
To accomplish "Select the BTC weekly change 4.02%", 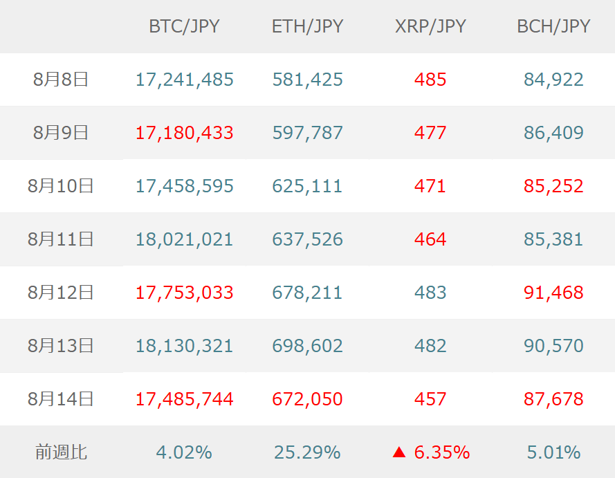I will click(x=184, y=453).
